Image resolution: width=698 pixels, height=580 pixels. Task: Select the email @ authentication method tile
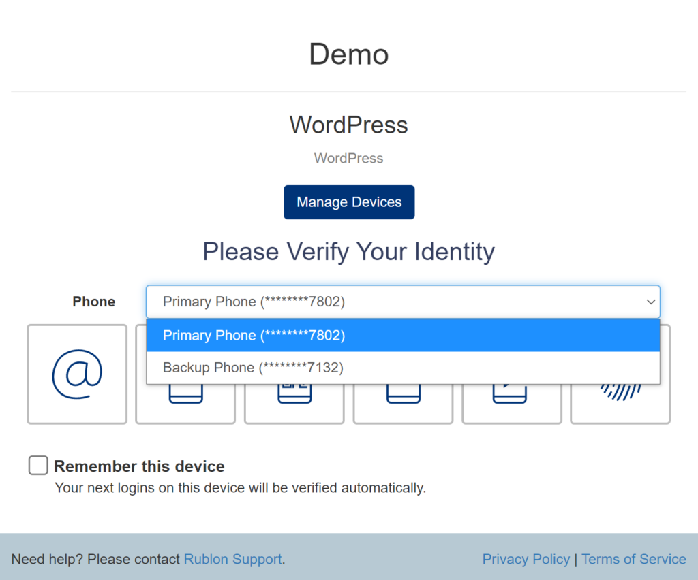[x=77, y=374]
